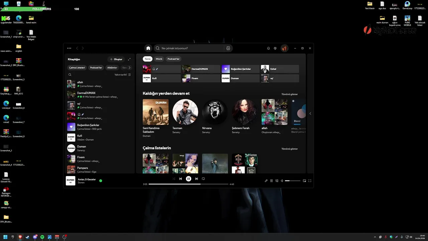Toggle repeat in the player
428x241 pixels.
click(x=203, y=179)
